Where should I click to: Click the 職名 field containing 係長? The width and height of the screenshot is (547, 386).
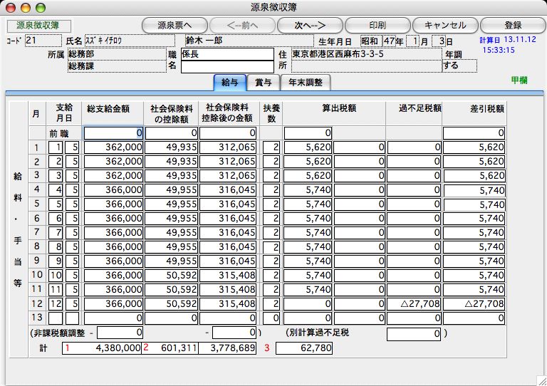226,54
